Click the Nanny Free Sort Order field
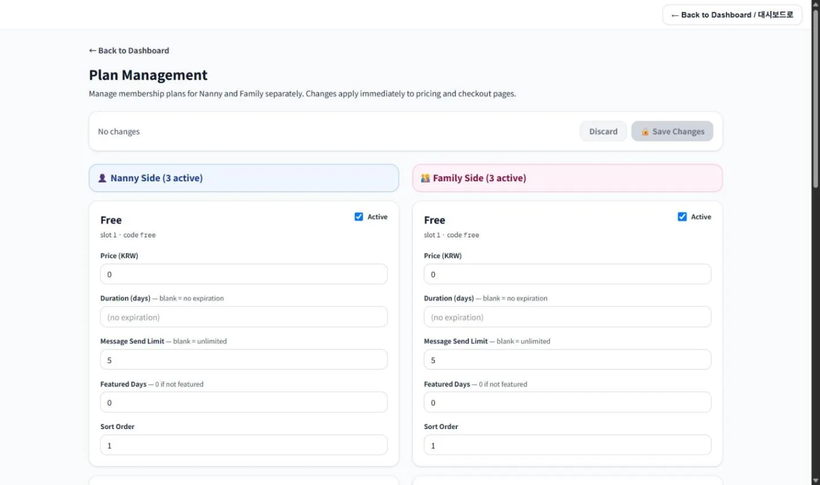Screen dimensions: 820x485 [244, 445]
